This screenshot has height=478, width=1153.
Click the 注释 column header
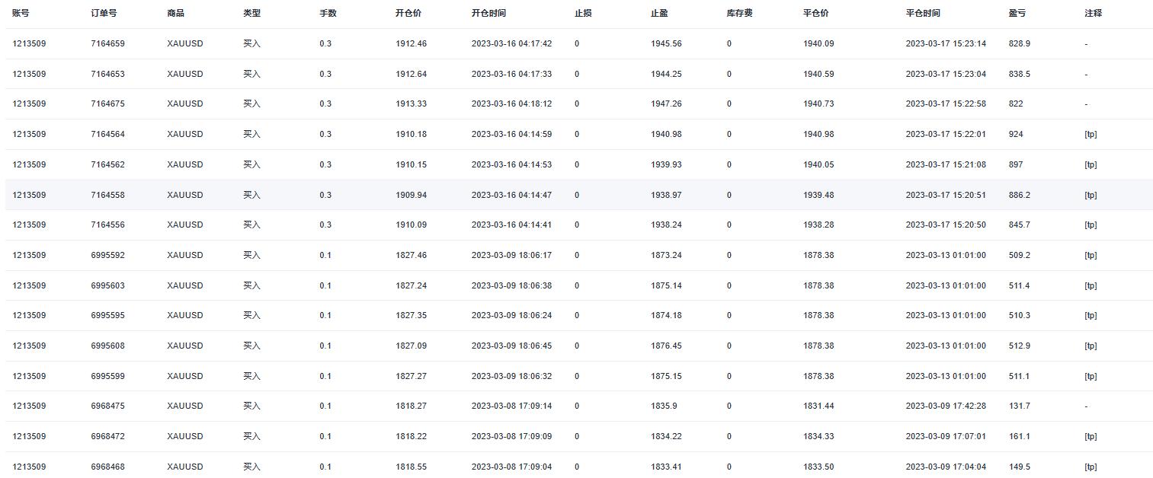pyautogui.click(x=1093, y=13)
